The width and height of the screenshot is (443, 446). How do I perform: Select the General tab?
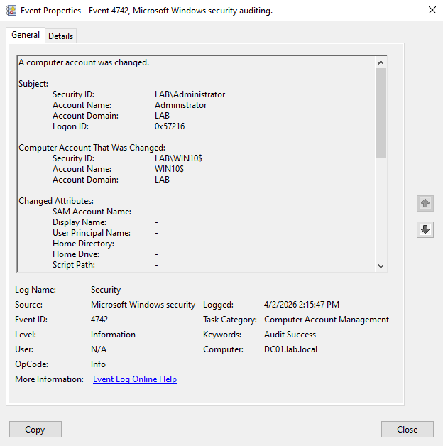(26, 36)
